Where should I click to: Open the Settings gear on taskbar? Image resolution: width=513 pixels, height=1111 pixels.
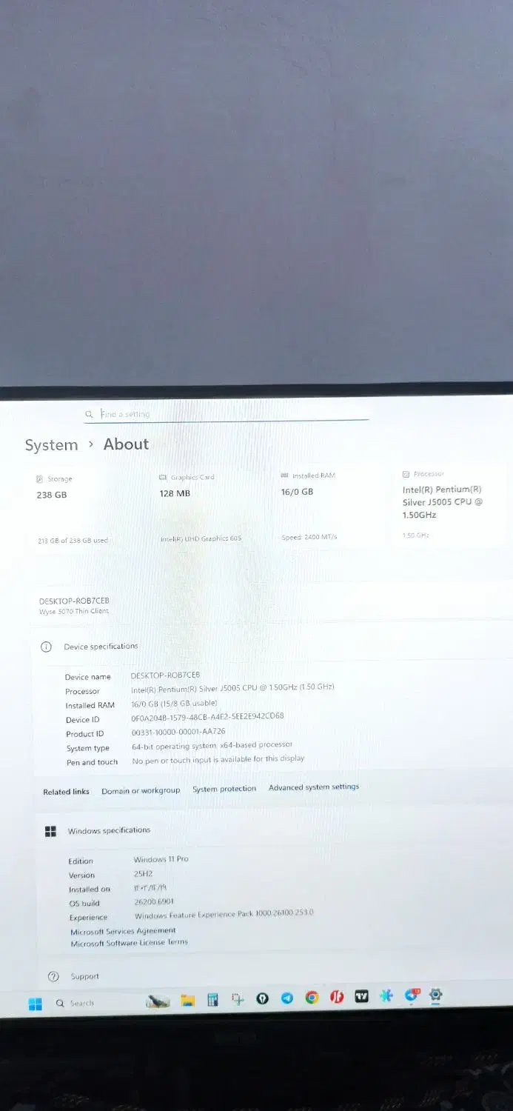click(x=435, y=995)
